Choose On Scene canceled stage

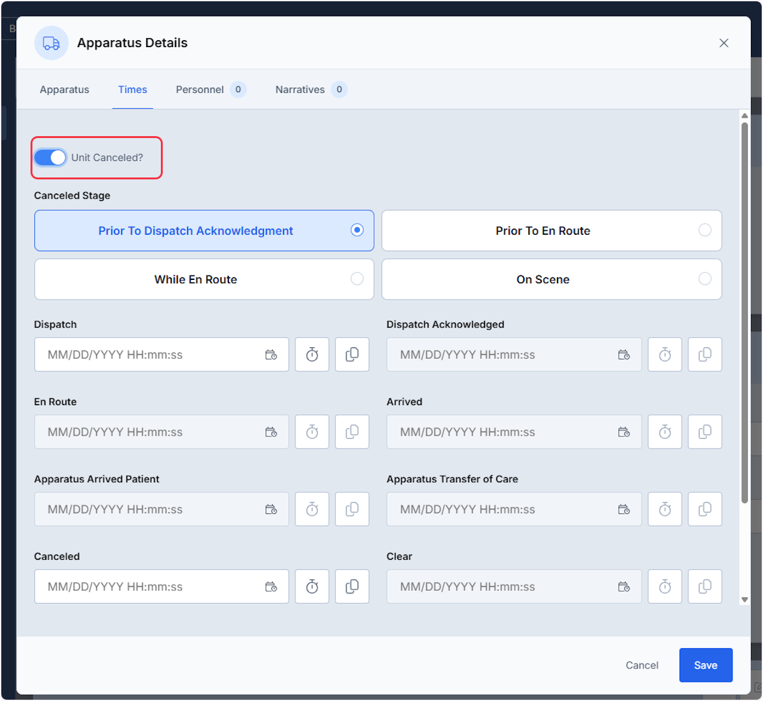tap(552, 279)
